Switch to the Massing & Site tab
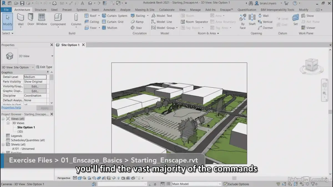The height and width of the screenshot is (187, 333). click(x=145, y=10)
